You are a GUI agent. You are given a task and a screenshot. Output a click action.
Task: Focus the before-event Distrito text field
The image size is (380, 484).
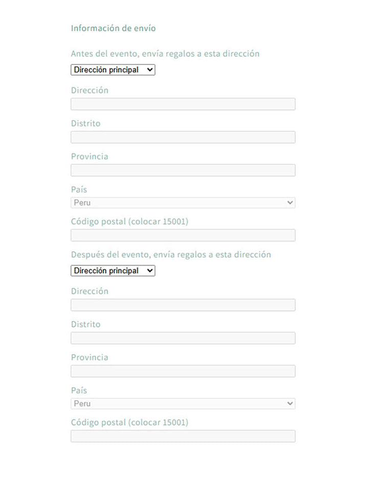point(183,137)
